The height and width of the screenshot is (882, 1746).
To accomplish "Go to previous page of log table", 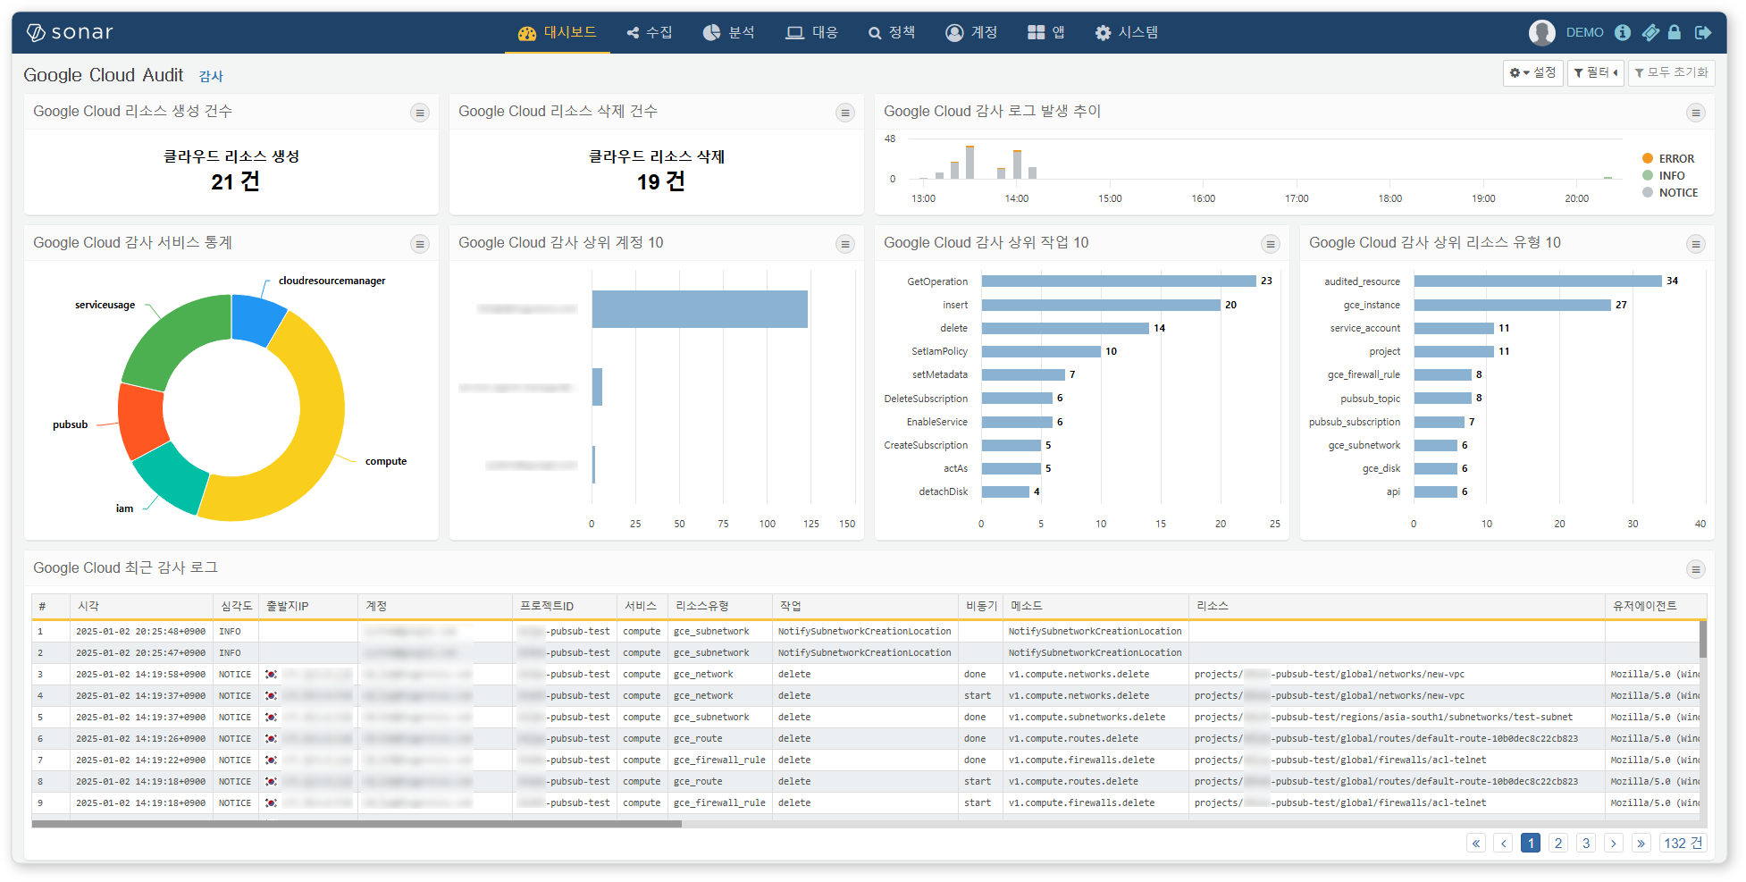I will (x=1504, y=843).
